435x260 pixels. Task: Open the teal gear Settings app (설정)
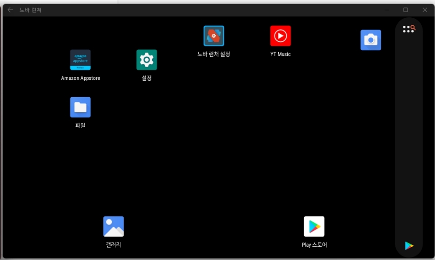coord(146,60)
